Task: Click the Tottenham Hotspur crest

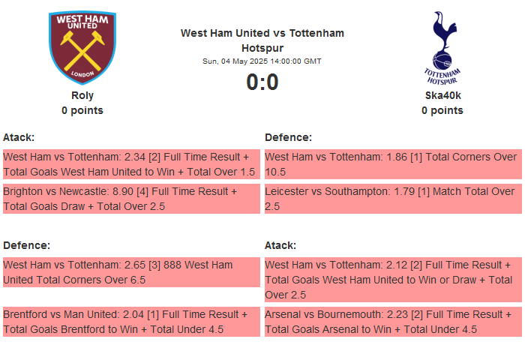Action: [442, 47]
